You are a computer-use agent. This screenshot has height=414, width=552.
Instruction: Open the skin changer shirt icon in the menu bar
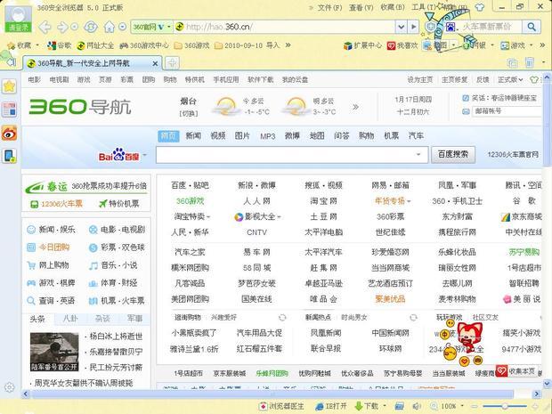click(x=480, y=7)
